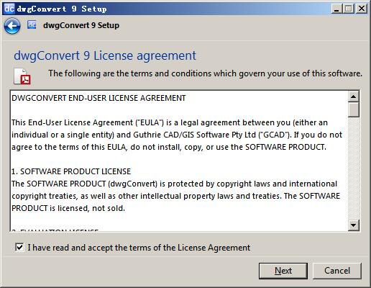Click the dwgConvert 9 Setup title bar text
371x288 pixels.
click(62, 9)
